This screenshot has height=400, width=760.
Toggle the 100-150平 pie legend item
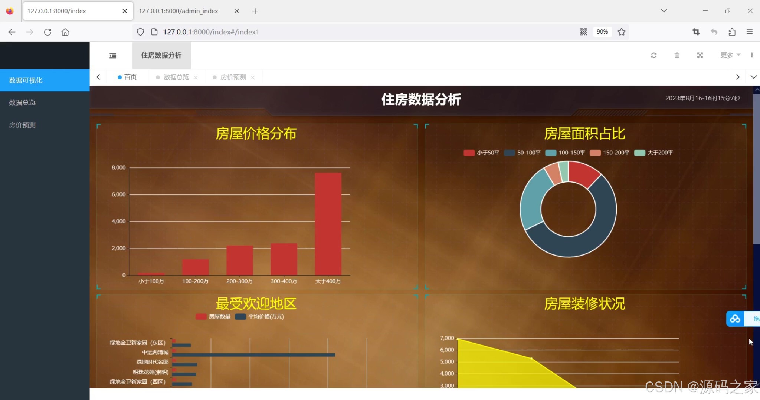pyautogui.click(x=565, y=153)
